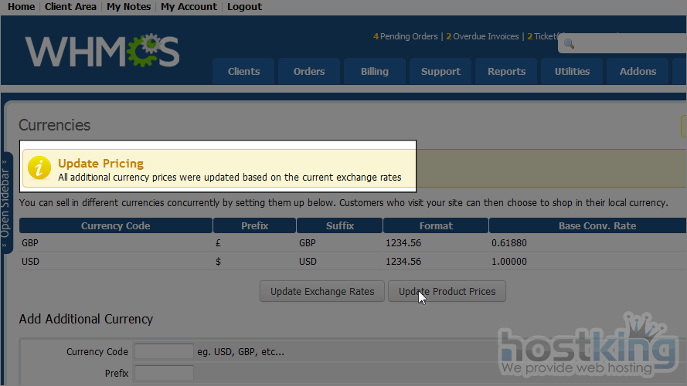Image resolution: width=687 pixels, height=386 pixels.
Task: Open the My Notes link
Action: [x=129, y=7]
